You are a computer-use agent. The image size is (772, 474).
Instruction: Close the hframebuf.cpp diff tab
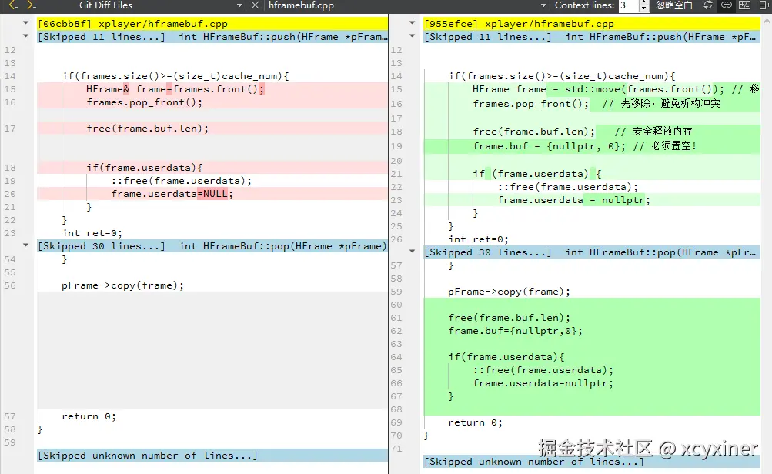[255, 5]
